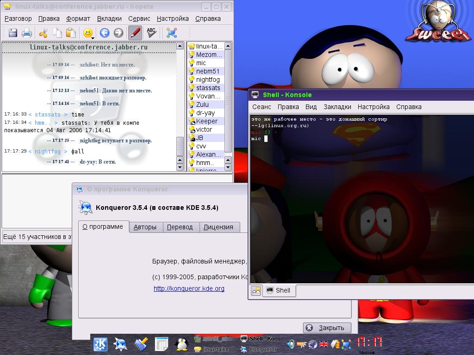Close the Konqueror about dialog with Закрыть
Viewport: 474px width, 355px height.
[x=327, y=328]
